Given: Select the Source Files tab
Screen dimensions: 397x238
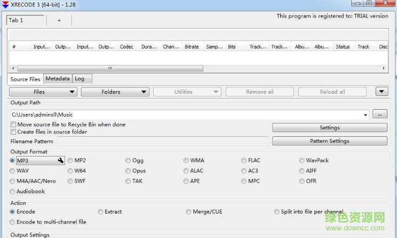Looking at the screenshot, I should (25, 79).
